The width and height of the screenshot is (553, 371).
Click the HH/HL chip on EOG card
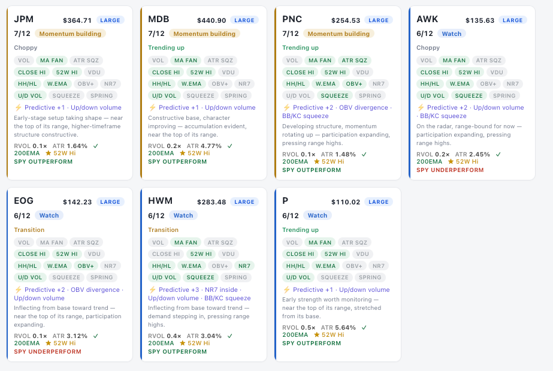tap(27, 266)
